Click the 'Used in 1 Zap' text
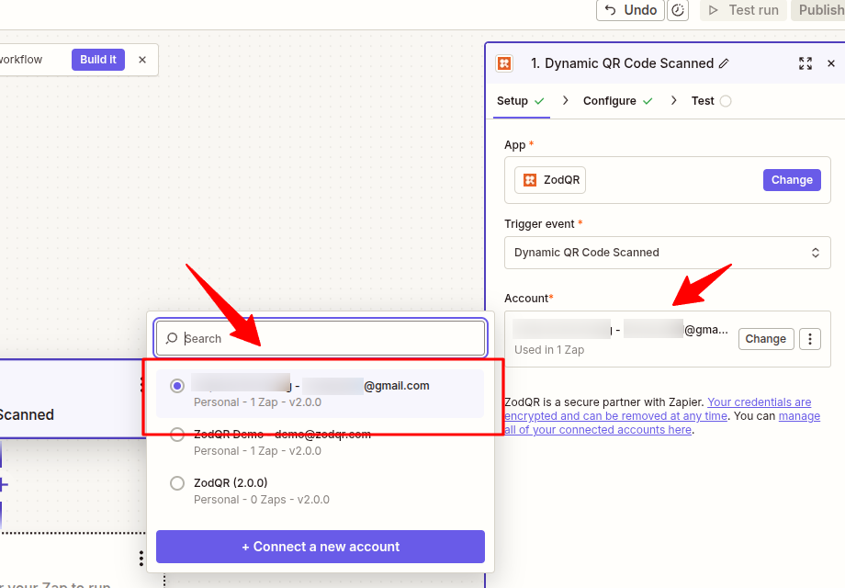Image resolution: width=845 pixels, height=588 pixels. pyautogui.click(x=549, y=350)
